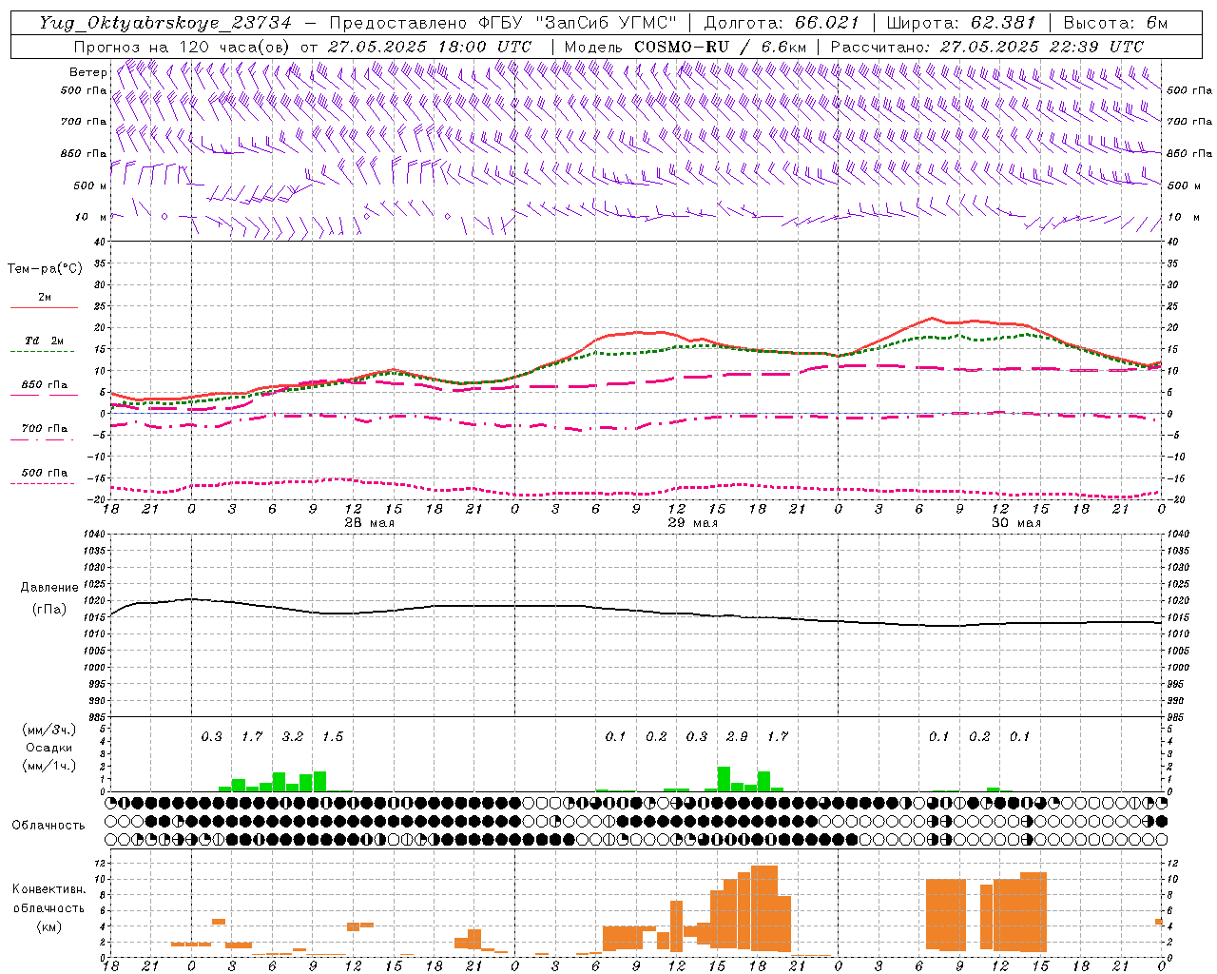Click the Давление pressure panel label
Screen dimensions: 1217x974
tap(49, 588)
